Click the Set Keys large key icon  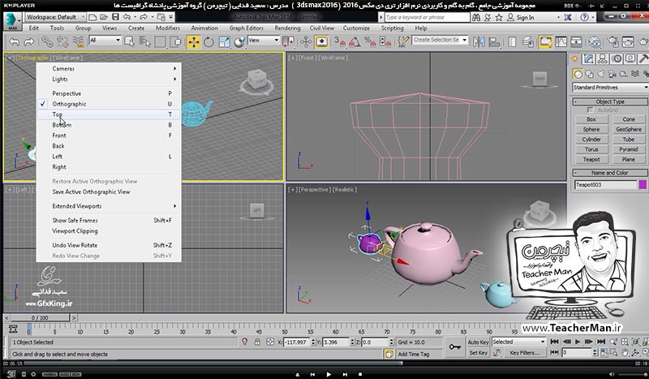click(455, 347)
